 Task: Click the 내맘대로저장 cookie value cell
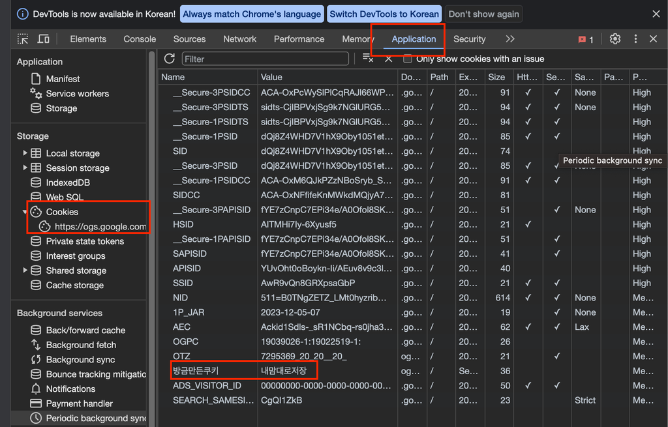point(327,371)
